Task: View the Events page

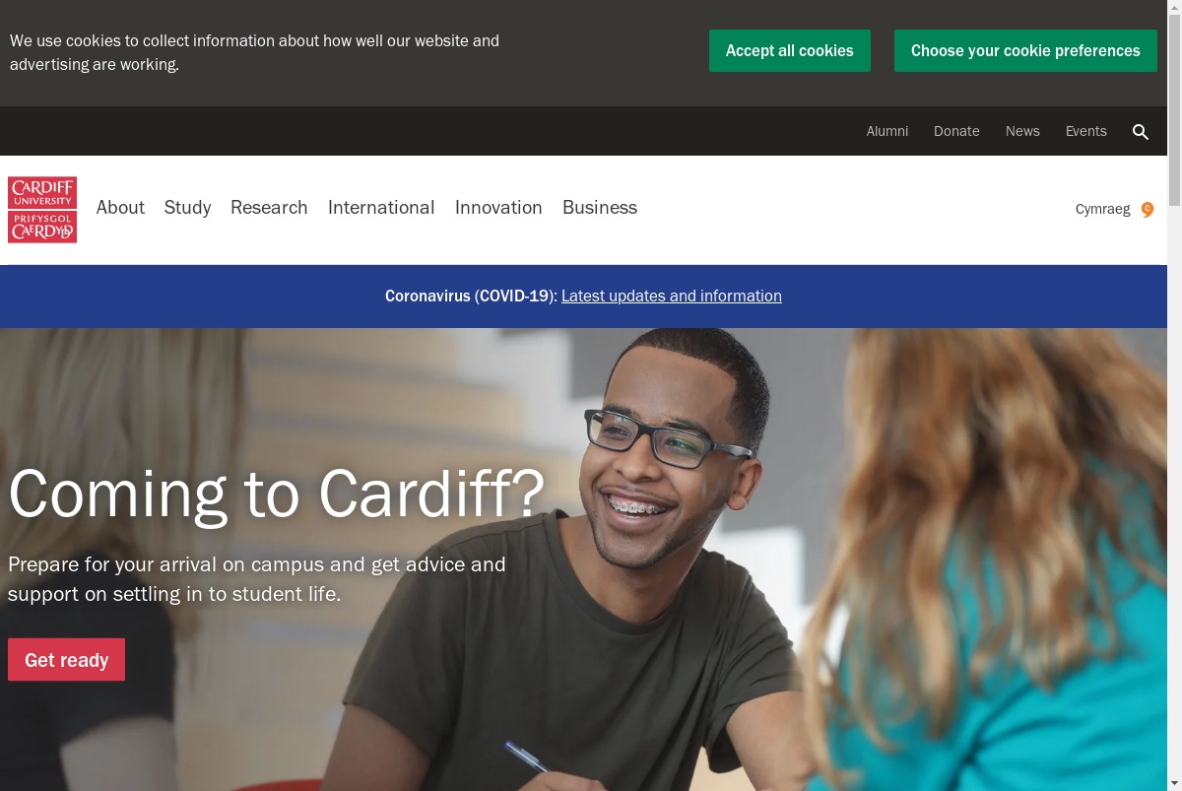Action: click(x=1086, y=131)
